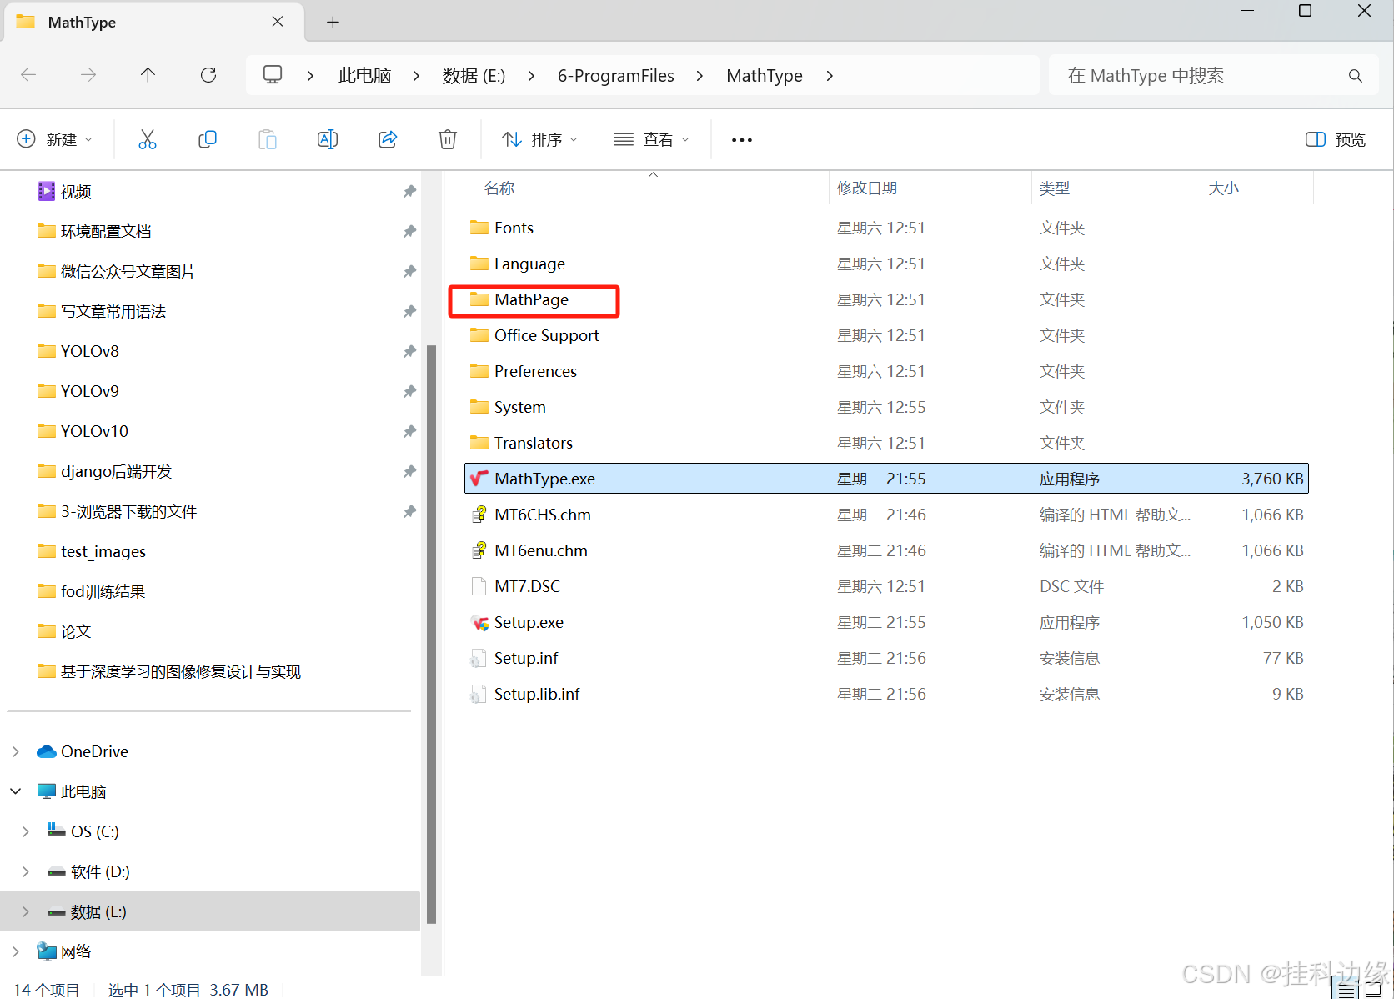Screen dimensions: 1394x999
Task: Click the 此电脑 breadcrumb
Action: [365, 76]
